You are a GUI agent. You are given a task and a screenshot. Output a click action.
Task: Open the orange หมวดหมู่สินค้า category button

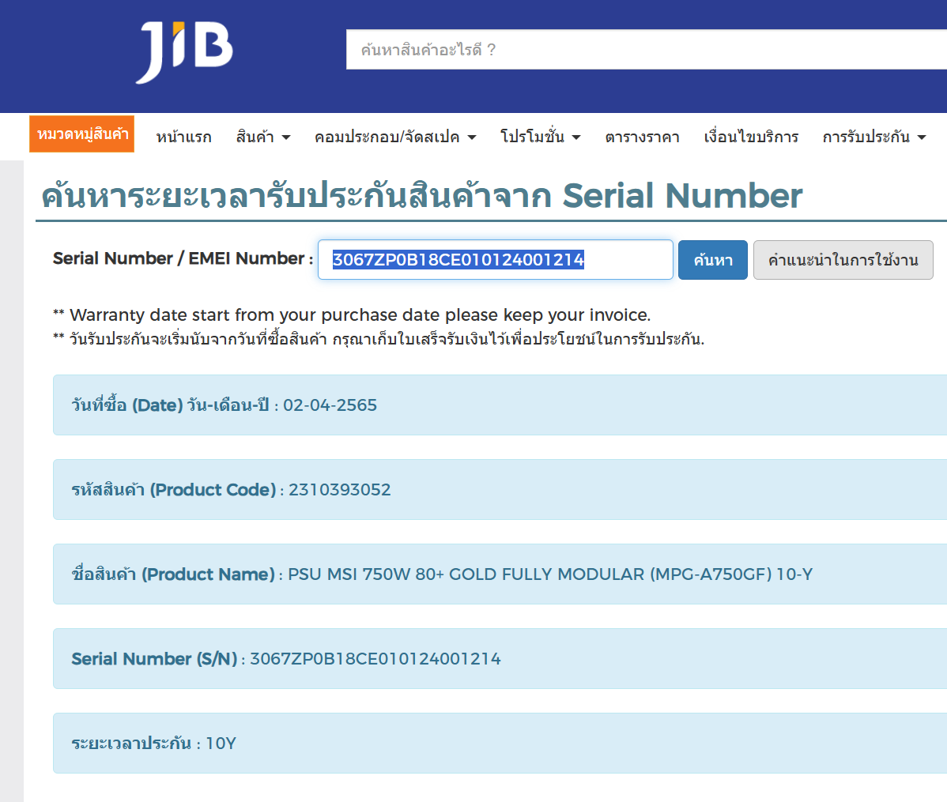82,134
